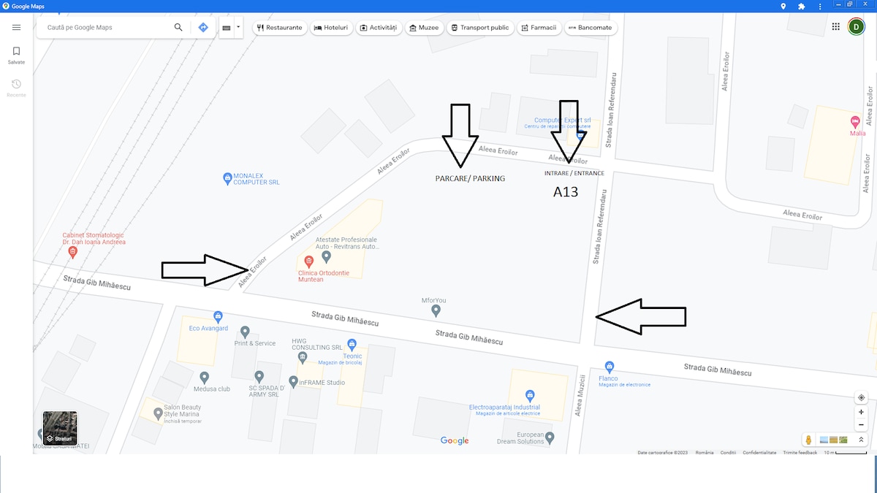This screenshot has height=493, width=877.
Task: Zoom out with the minus button
Action: click(862, 424)
